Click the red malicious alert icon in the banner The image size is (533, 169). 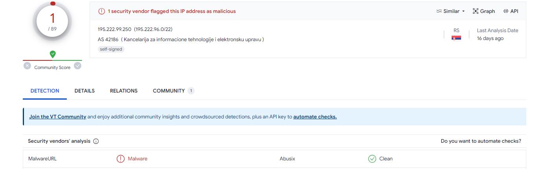102,11
